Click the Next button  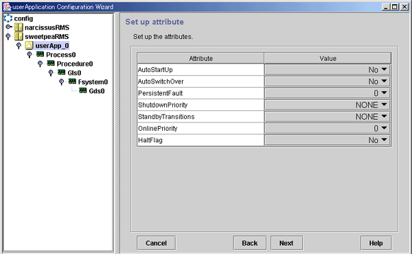coord(286,243)
